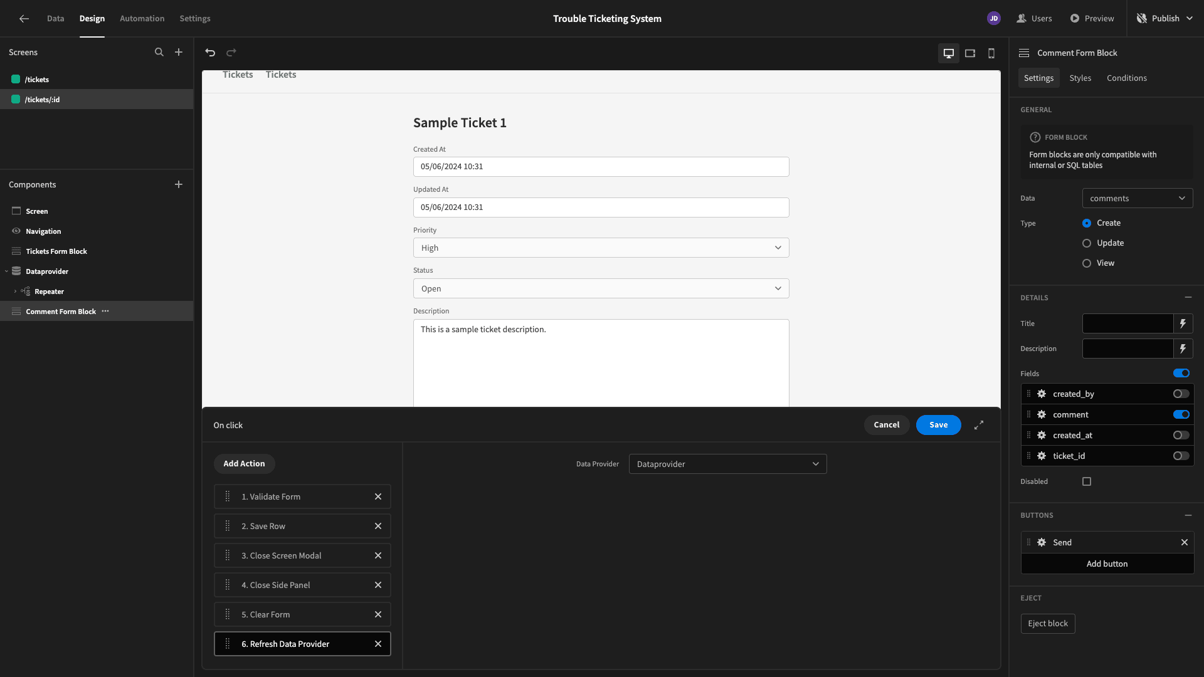This screenshot has height=677, width=1204.
Task: Open the Data tab
Action: click(55, 19)
